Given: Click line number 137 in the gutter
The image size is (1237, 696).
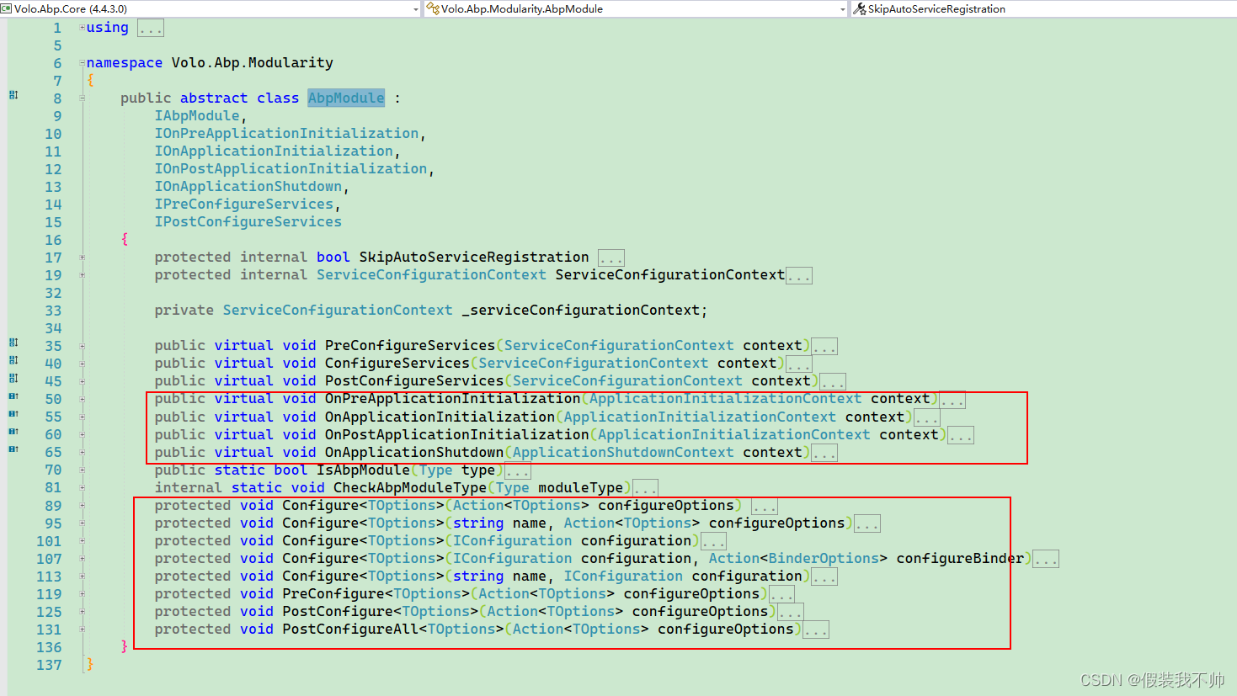Looking at the screenshot, I should [49, 665].
